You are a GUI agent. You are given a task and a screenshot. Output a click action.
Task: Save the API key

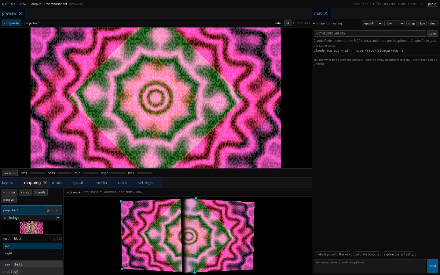tap(433, 34)
